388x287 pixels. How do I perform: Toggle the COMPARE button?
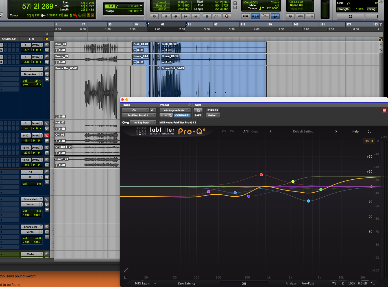point(182,116)
